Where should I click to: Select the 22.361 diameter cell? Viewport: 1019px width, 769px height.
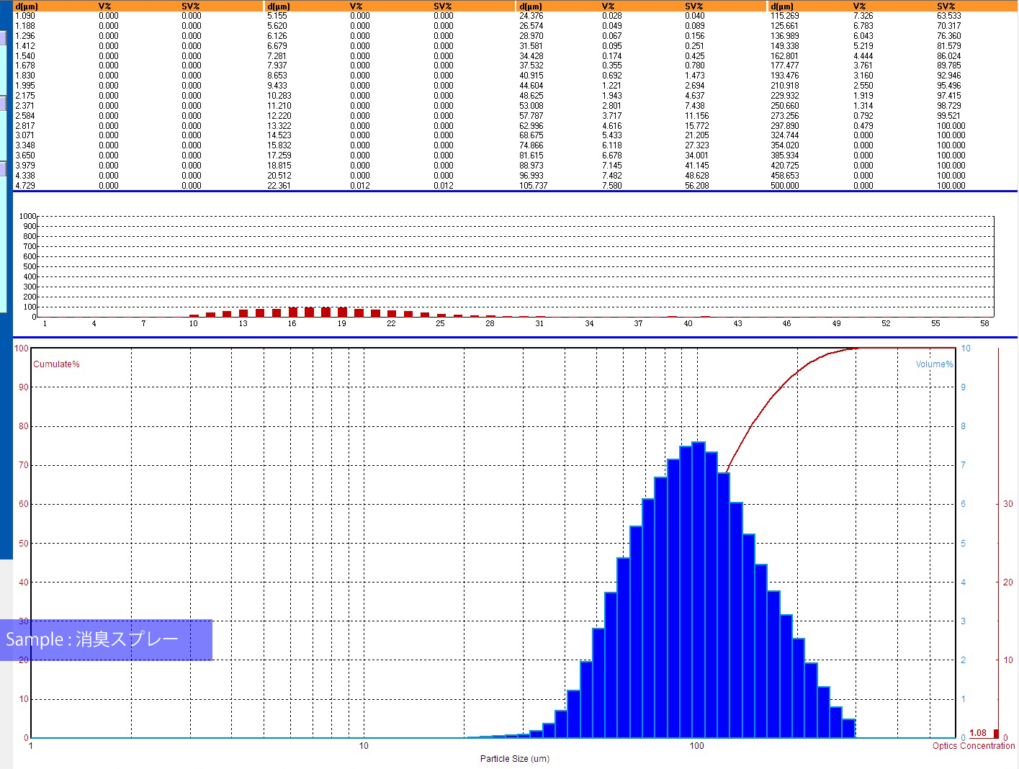279,186
